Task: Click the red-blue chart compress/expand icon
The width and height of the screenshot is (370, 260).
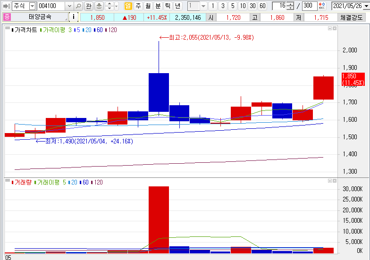Action: point(322,6)
